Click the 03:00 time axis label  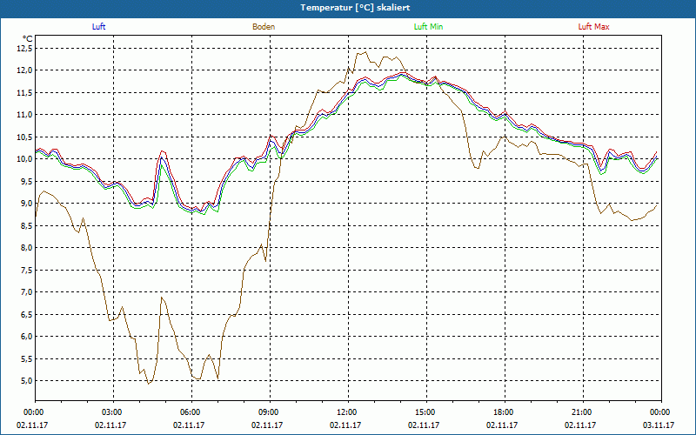(x=111, y=412)
